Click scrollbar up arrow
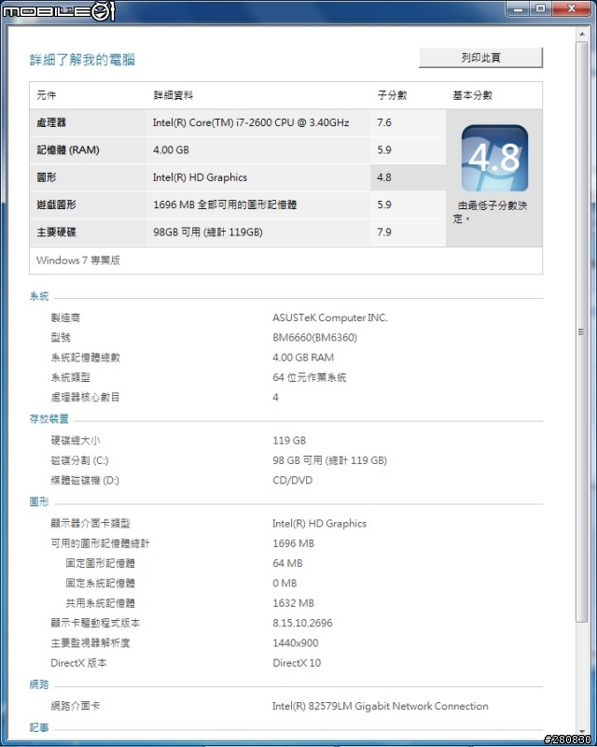This screenshot has height=747, width=597. coord(582,35)
